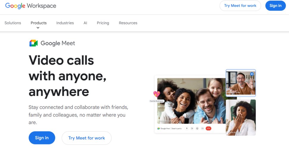Click the Google Workspace logo
The height and width of the screenshot is (162, 289).
pos(31,6)
